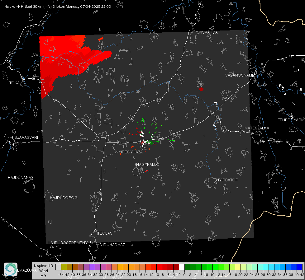Click the small red echo below the NAGYKÁLLÓ label
This screenshot has height=280, width=305.
point(146,171)
